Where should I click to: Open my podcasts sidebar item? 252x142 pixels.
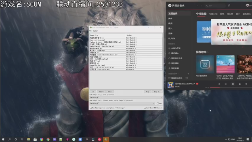coord(174,63)
